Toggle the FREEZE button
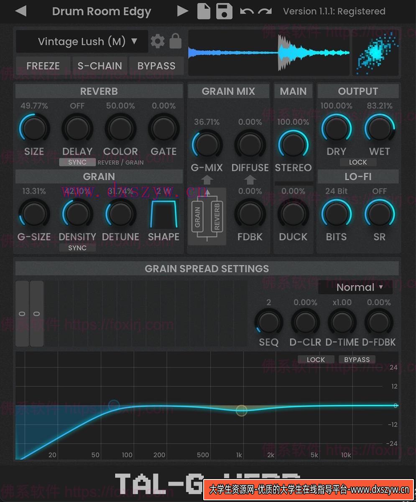The height and width of the screenshot is (502, 416). 43,66
